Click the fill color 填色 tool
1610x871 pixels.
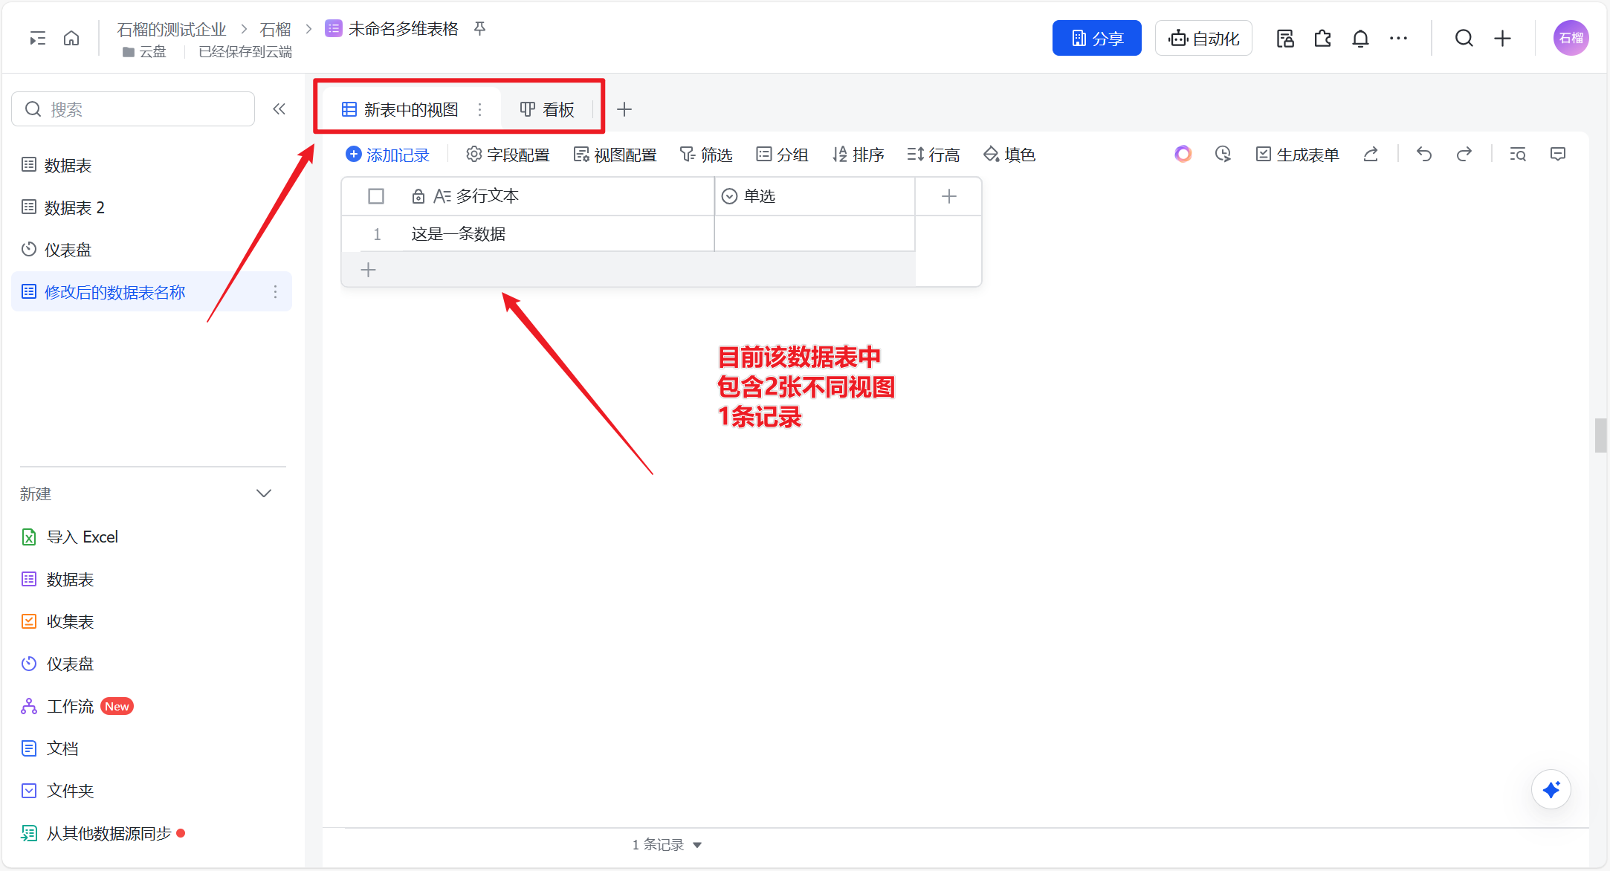point(1009,155)
